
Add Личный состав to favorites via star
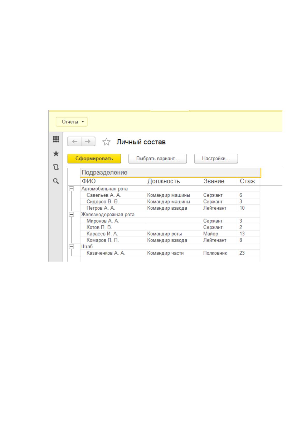click(106, 142)
